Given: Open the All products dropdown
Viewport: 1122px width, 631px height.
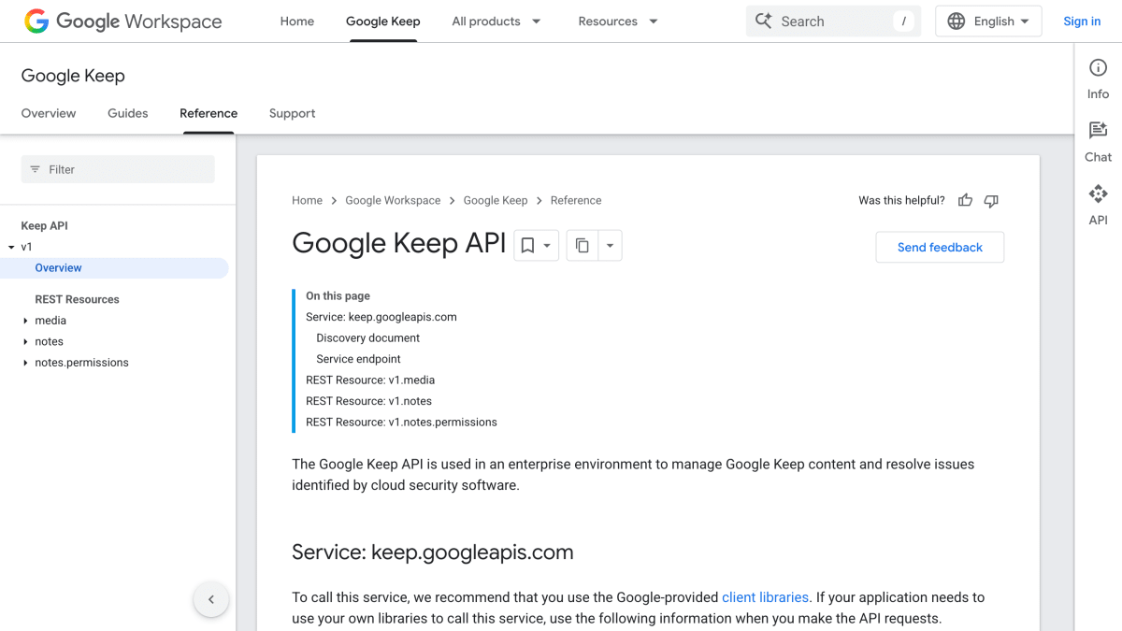Looking at the screenshot, I should click(496, 21).
